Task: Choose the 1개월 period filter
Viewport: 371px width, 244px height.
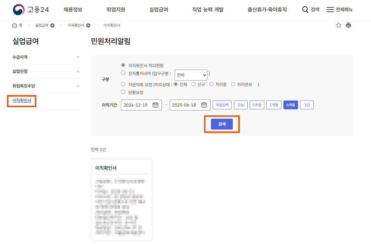Action: pyautogui.click(x=274, y=105)
